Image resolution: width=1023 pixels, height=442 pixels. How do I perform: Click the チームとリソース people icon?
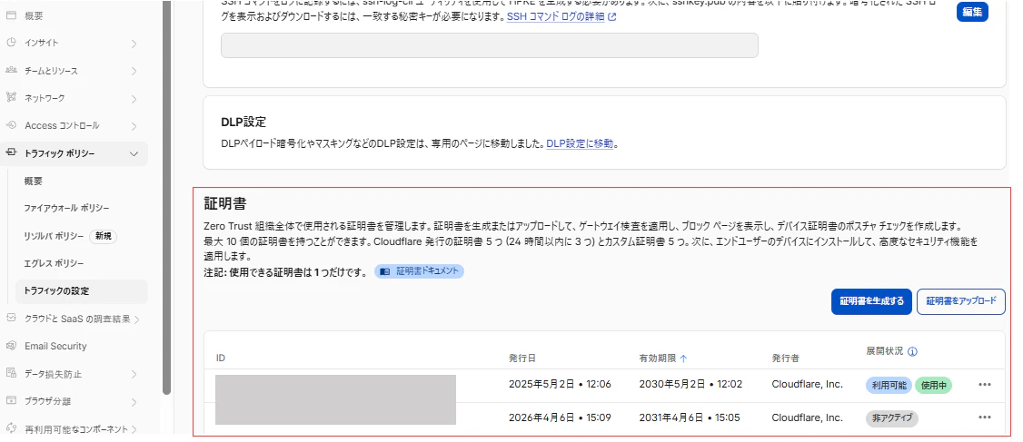pyautogui.click(x=11, y=71)
